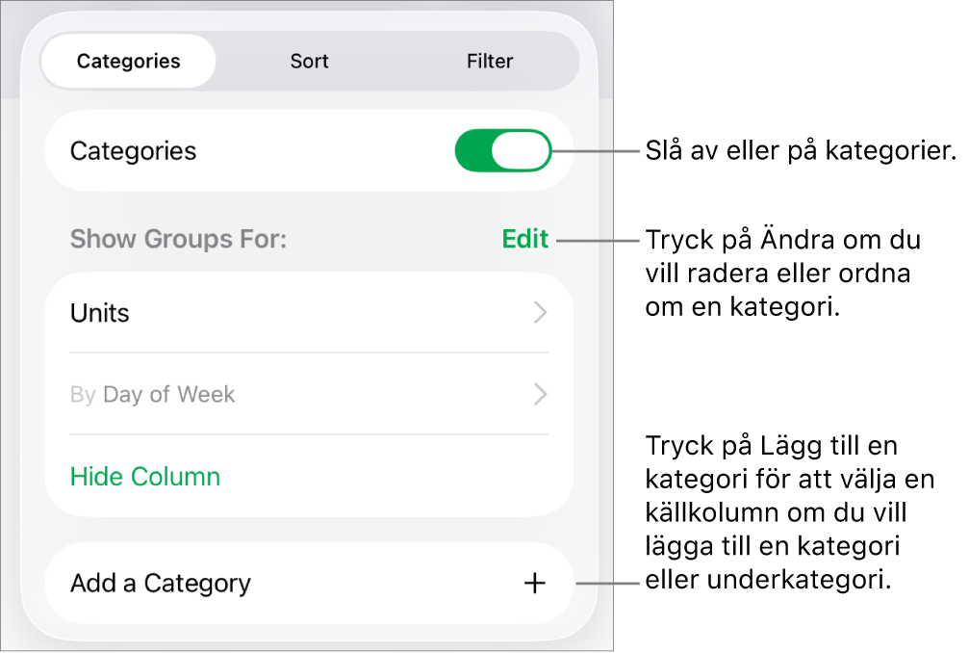The width and height of the screenshot is (969, 653).
Task: Disable category grouping using the green switch
Action: pos(503,150)
